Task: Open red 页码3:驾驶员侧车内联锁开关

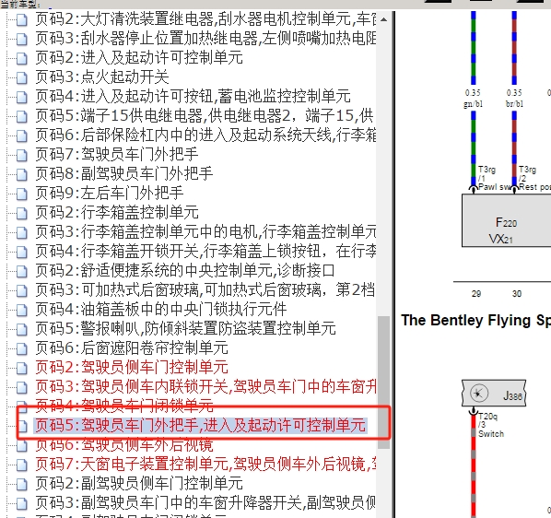Action: coord(205,386)
